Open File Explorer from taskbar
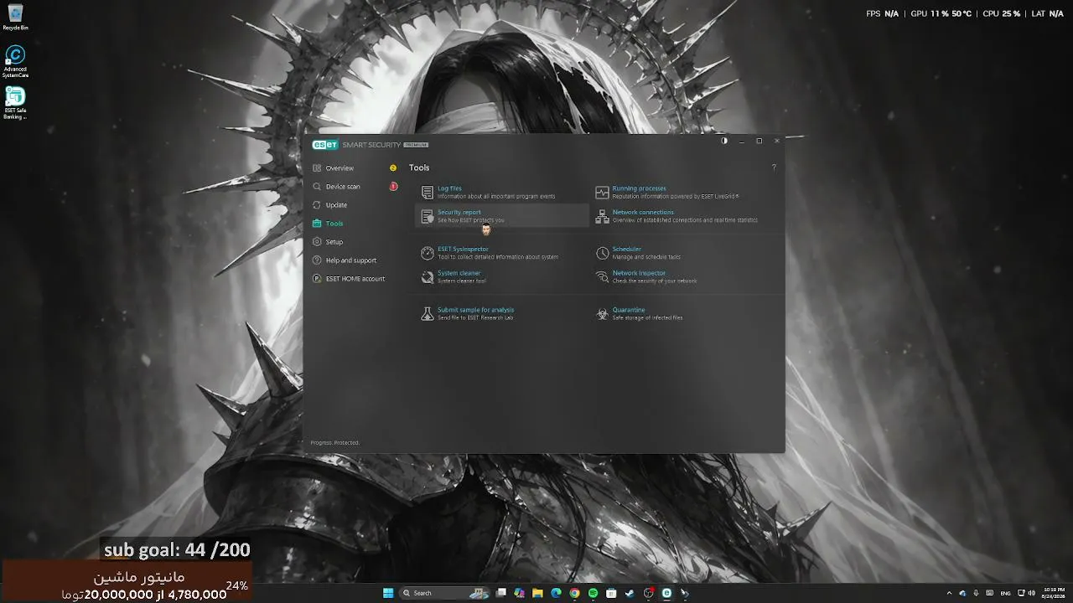1073x603 pixels. click(537, 593)
